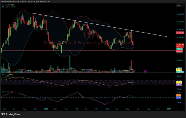Screen dimensions: 186x118
Task: Click the 2025 label on time axis
Action: coord(46,109)
